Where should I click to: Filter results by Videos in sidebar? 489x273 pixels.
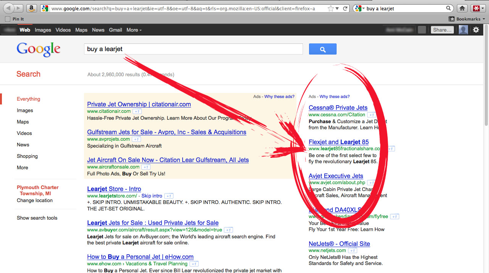coord(24,133)
